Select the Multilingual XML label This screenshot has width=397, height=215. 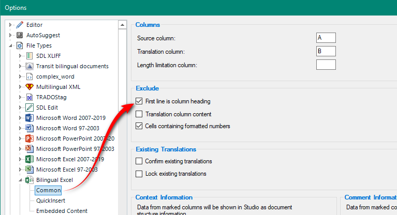[x=58, y=87]
